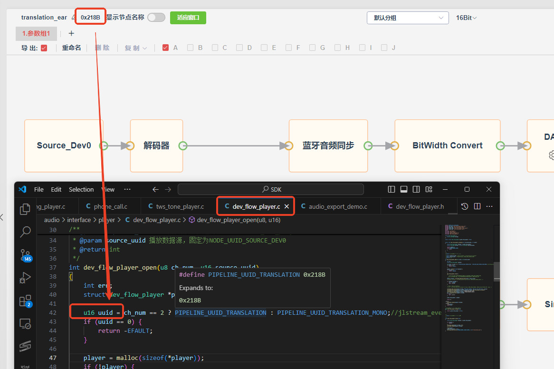Check the D checkbox
Screen dimensions: 554x369
coord(239,48)
